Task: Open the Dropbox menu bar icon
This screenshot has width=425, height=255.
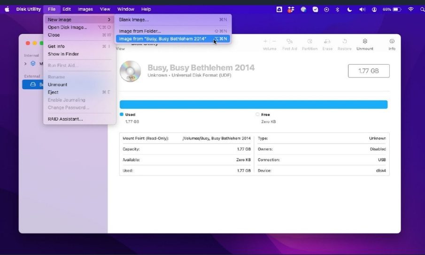Action: pyautogui.click(x=291, y=9)
